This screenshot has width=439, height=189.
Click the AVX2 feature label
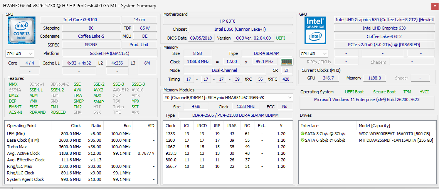pyautogui.click(x=99, y=90)
